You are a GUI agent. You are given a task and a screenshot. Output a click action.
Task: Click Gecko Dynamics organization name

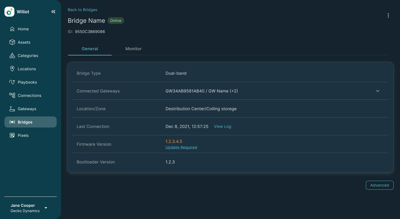point(25,211)
